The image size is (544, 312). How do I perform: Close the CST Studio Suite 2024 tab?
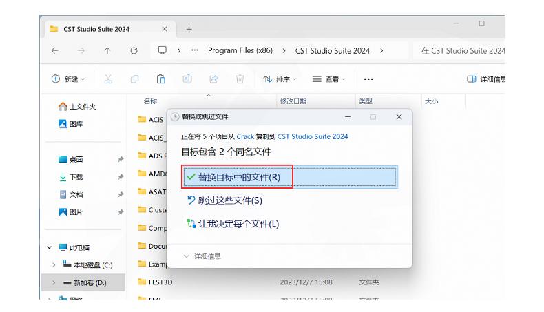165,29
